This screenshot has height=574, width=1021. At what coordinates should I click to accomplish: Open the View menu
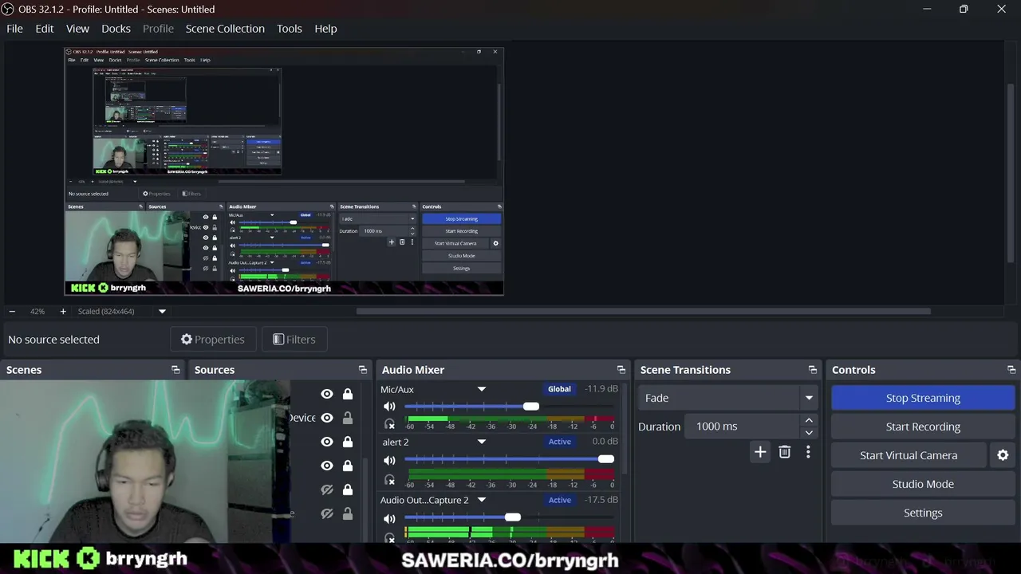77,29
